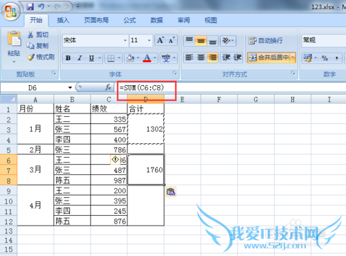Open the 公式 tab
The height and width of the screenshot is (256, 346).
click(129, 20)
